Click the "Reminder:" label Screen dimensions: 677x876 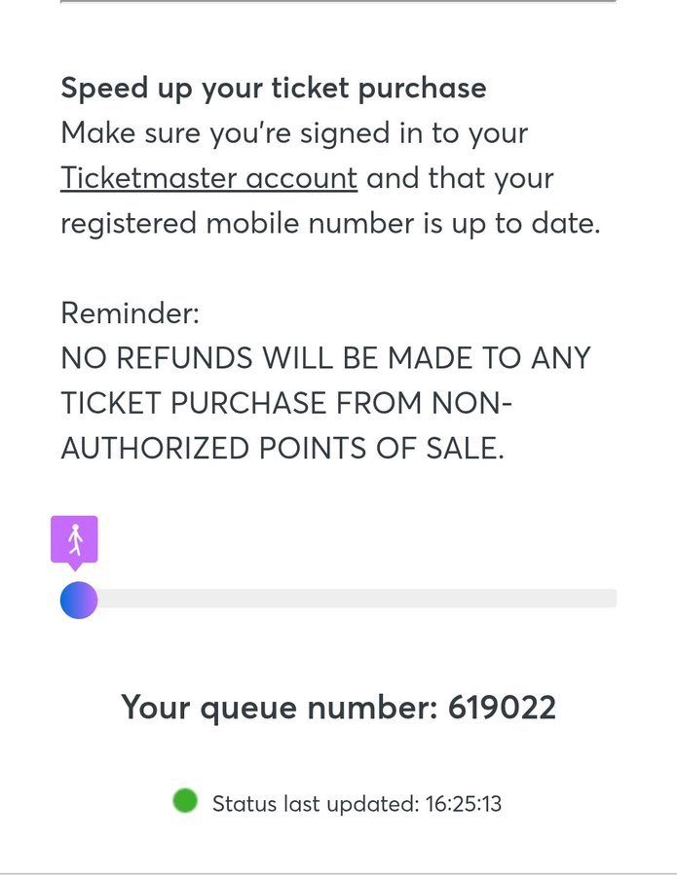pos(130,313)
